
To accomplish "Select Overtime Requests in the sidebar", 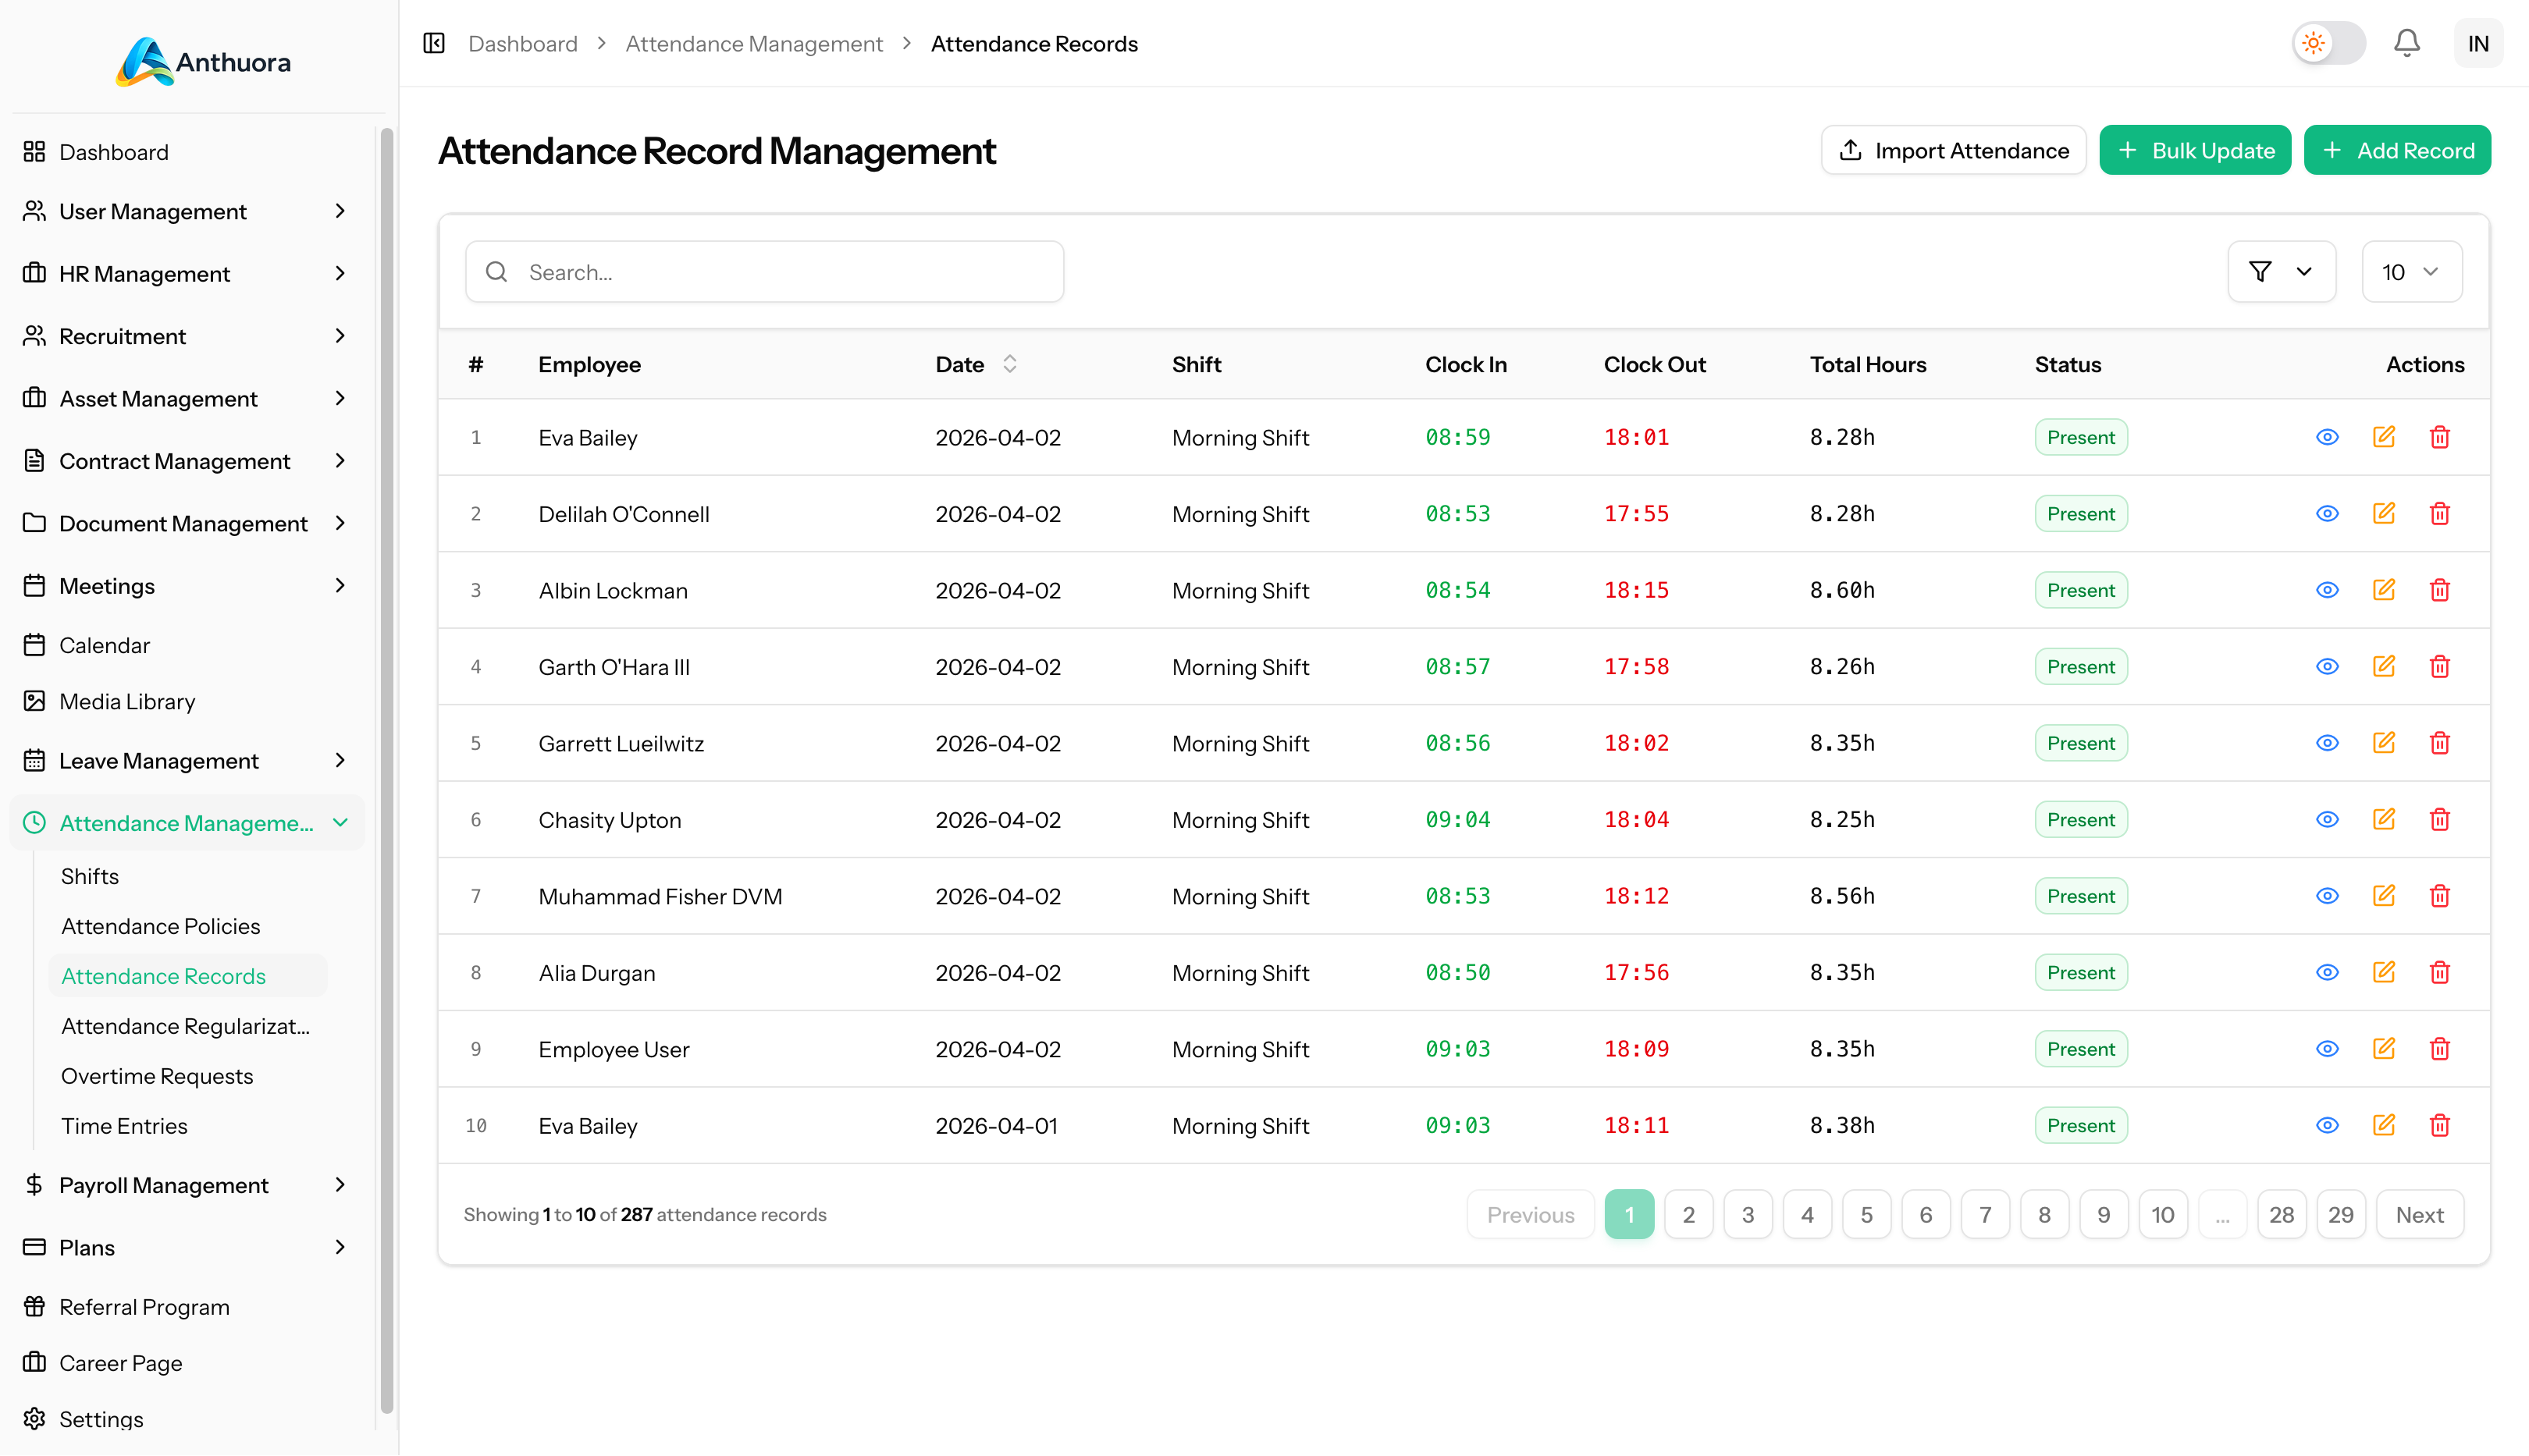I will (x=157, y=1076).
